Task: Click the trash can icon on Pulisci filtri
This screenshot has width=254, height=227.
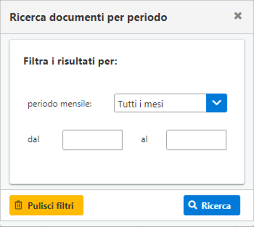Action: point(18,205)
